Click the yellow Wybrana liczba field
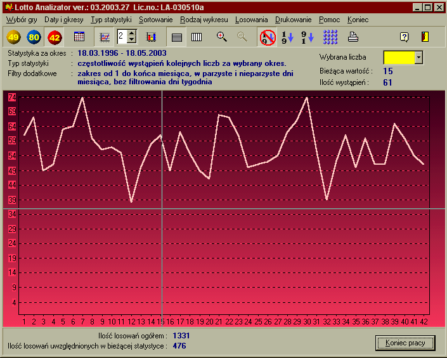 coord(399,58)
